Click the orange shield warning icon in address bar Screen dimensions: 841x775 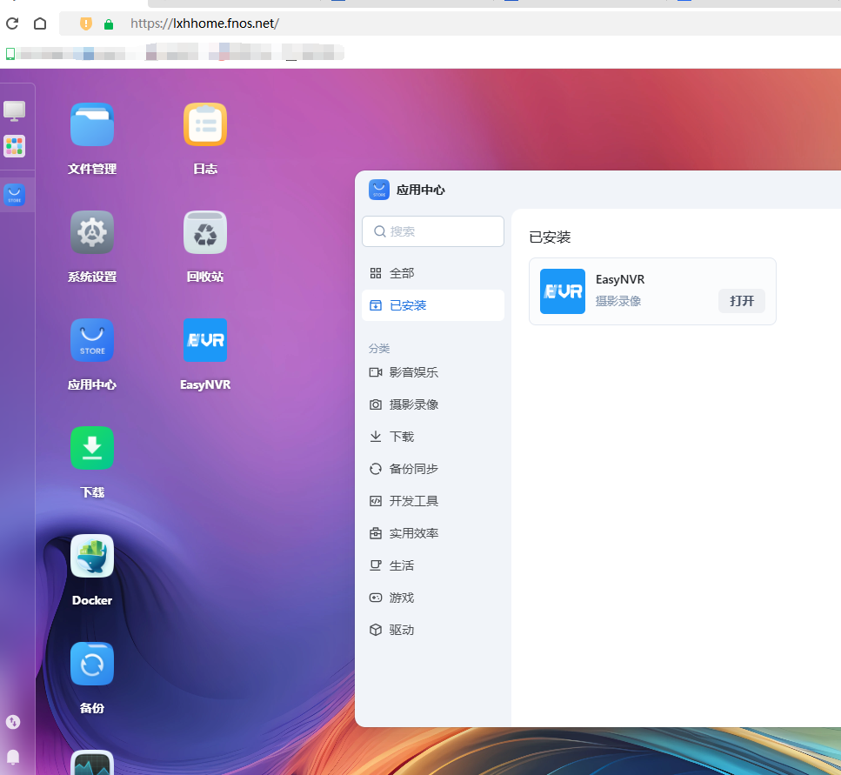click(x=86, y=23)
